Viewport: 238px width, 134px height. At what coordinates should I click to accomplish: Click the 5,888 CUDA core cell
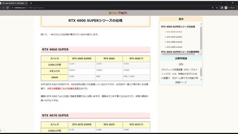click(109, 130)
